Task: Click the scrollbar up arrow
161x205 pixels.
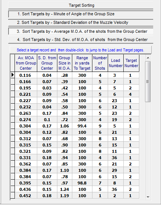Action: pos(148,58)
